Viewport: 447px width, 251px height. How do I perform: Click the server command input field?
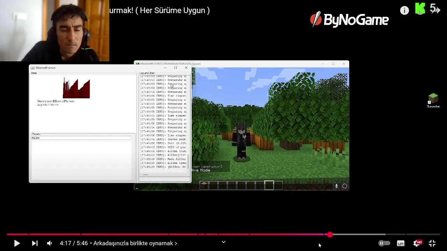164,180
